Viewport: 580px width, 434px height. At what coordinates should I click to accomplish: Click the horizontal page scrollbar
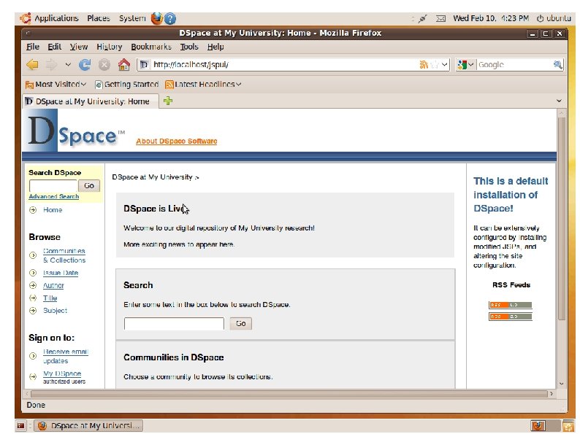pos(289,394)
